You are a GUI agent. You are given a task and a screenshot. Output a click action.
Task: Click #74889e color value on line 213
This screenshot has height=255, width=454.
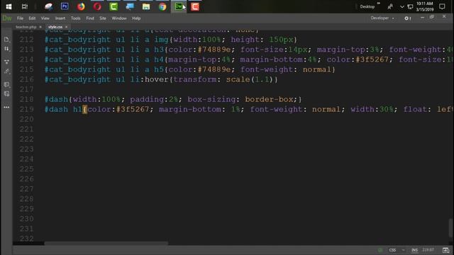(x=214, y=50)
